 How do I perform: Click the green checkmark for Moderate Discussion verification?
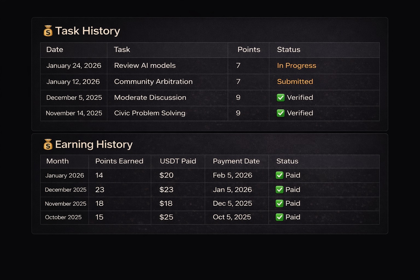281,98
